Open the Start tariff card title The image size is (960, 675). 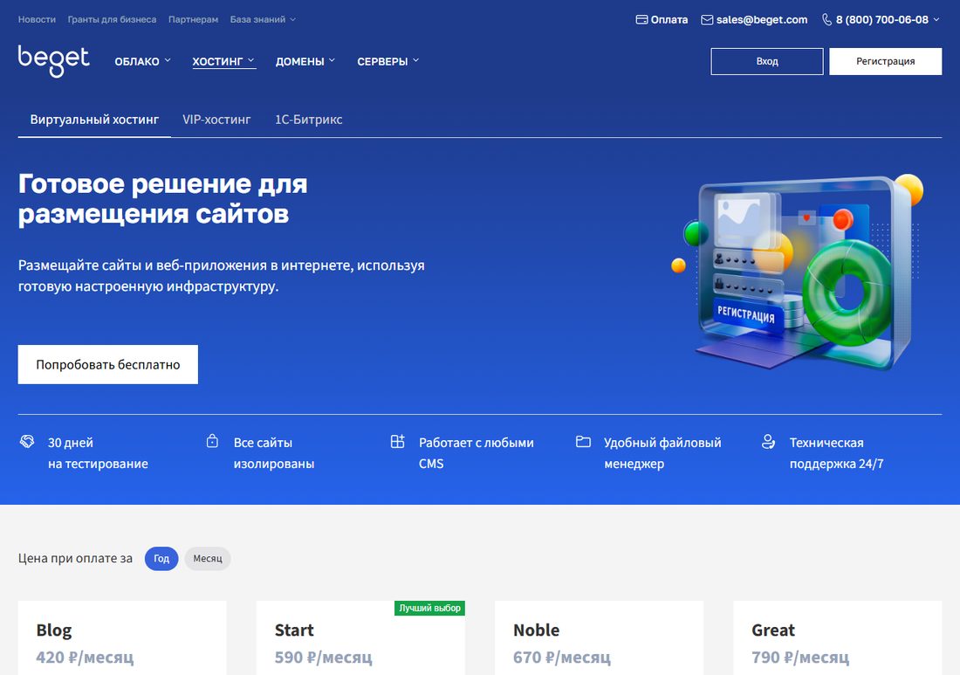(x=294, y=630)
